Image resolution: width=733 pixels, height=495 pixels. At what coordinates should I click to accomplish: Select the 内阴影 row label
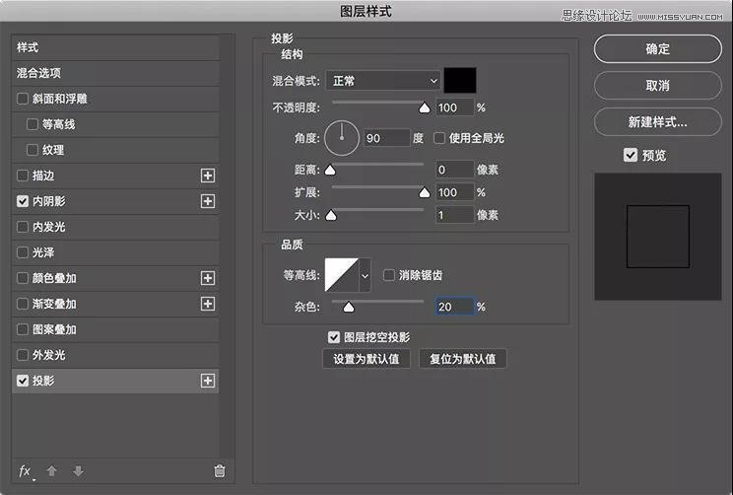(x=48, y=201)
